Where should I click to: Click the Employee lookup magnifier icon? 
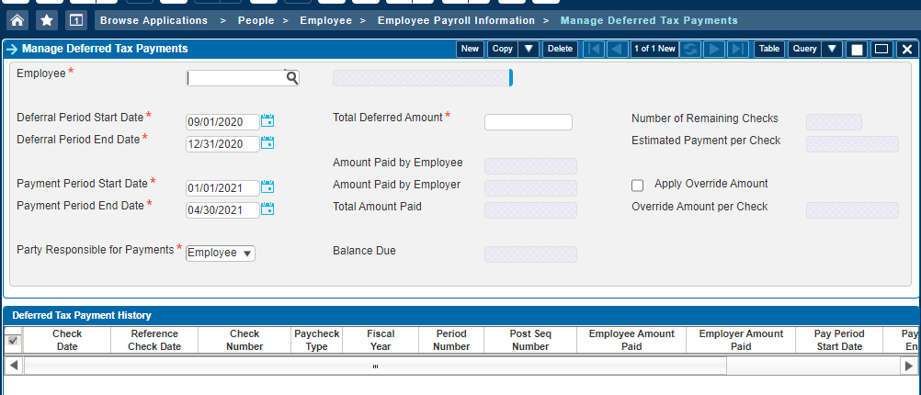pyautogui.click(x=291, y=79)
